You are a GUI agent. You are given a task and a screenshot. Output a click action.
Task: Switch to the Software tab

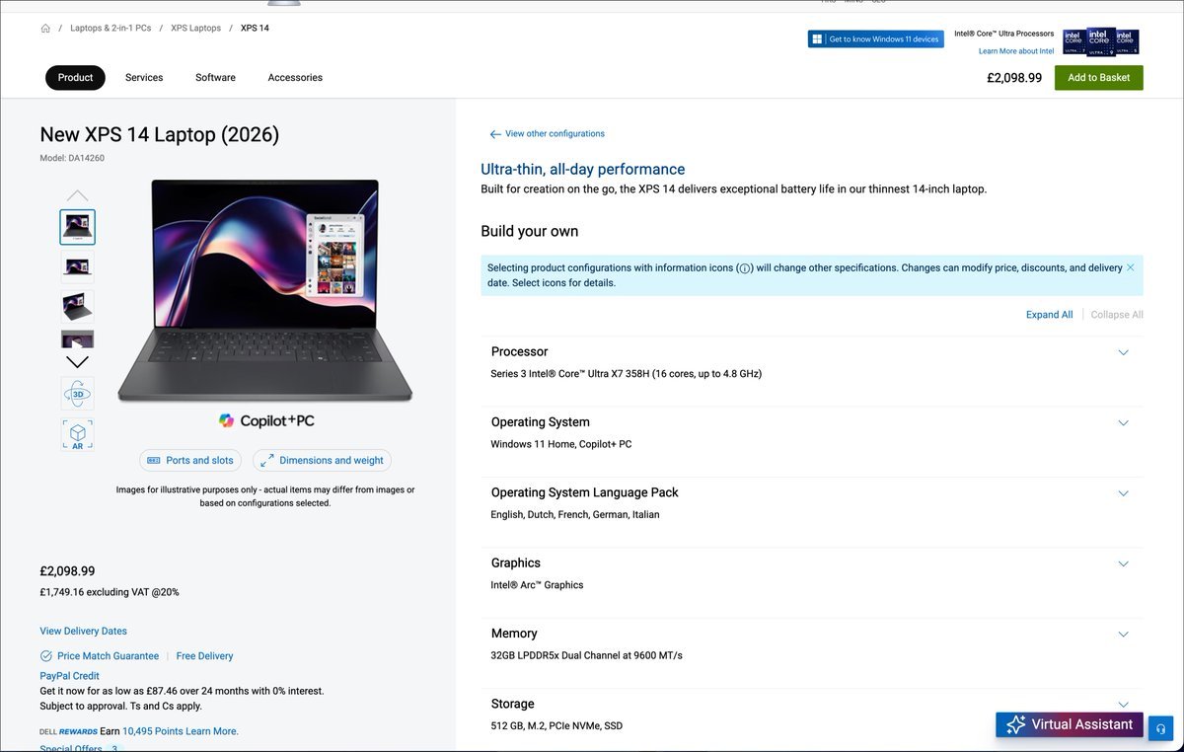coord(215,77)
